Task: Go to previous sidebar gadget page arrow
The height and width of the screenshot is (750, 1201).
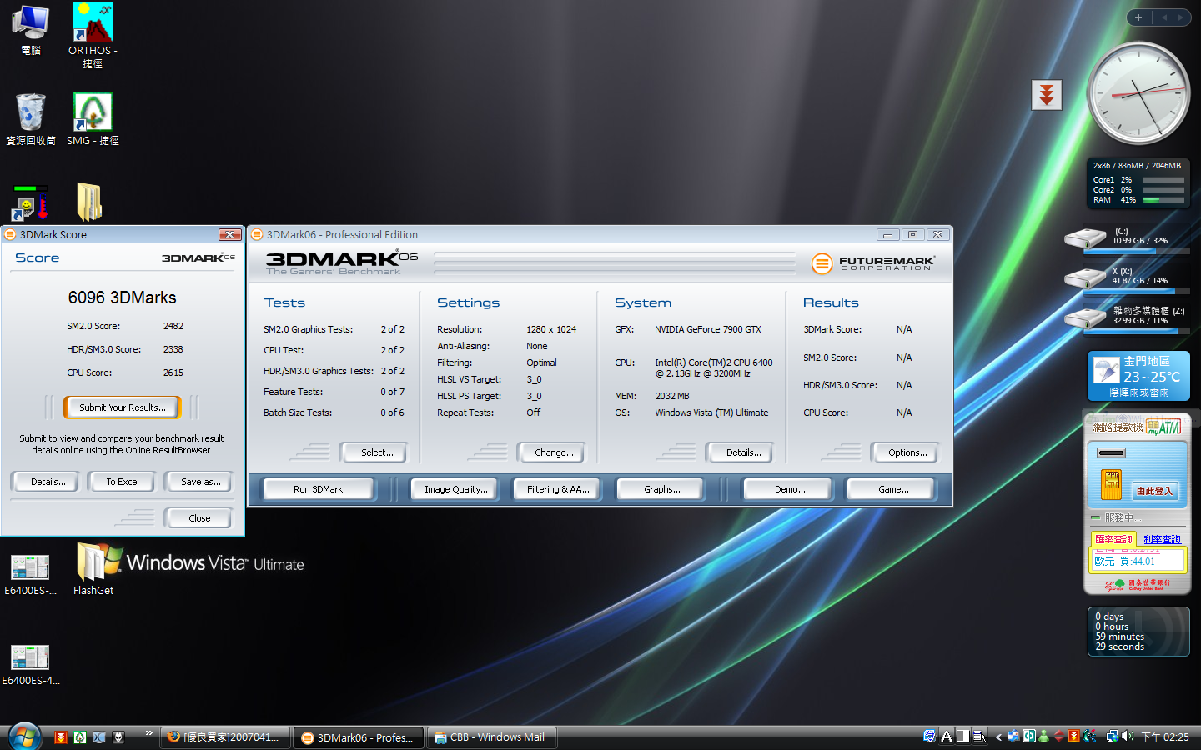Action: tap(1164, 17)
